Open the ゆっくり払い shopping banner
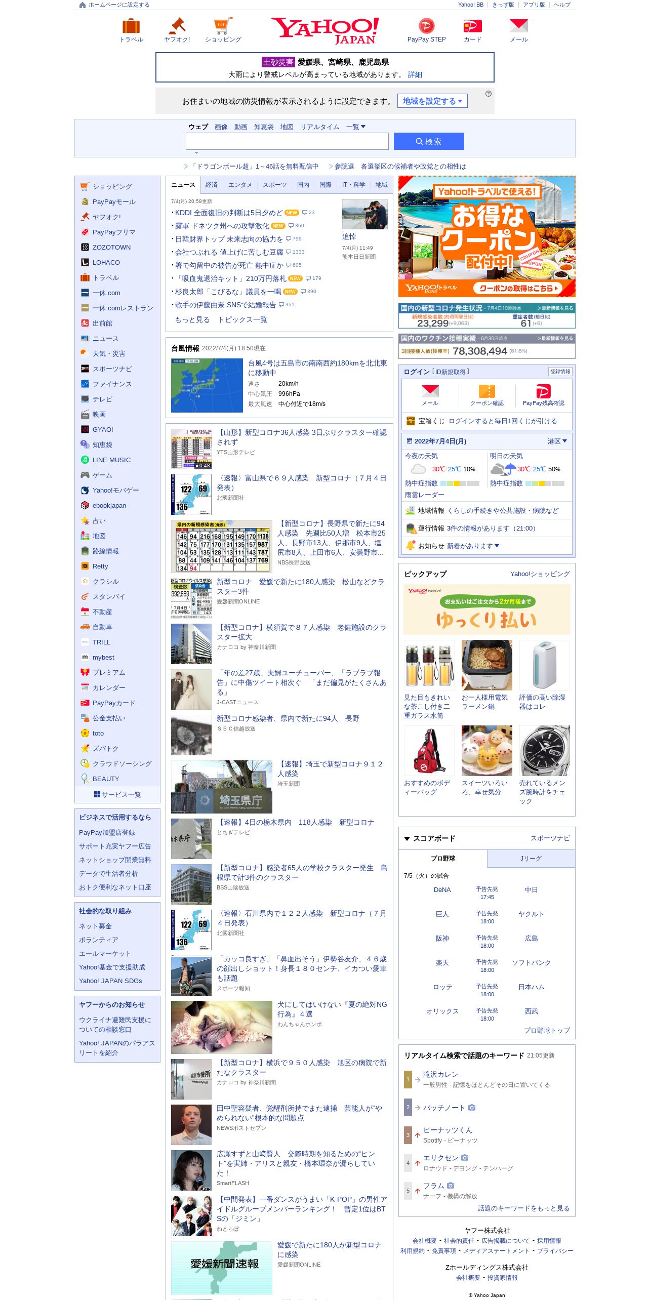 click(x=486, y=610)
